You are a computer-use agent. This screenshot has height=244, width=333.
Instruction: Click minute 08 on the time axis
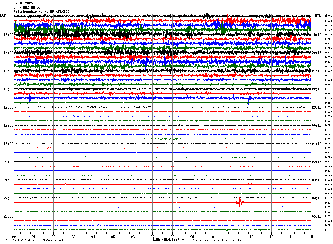click(172, 237)
